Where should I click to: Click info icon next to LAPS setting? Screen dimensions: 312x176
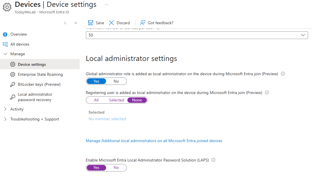coord(213,160)
